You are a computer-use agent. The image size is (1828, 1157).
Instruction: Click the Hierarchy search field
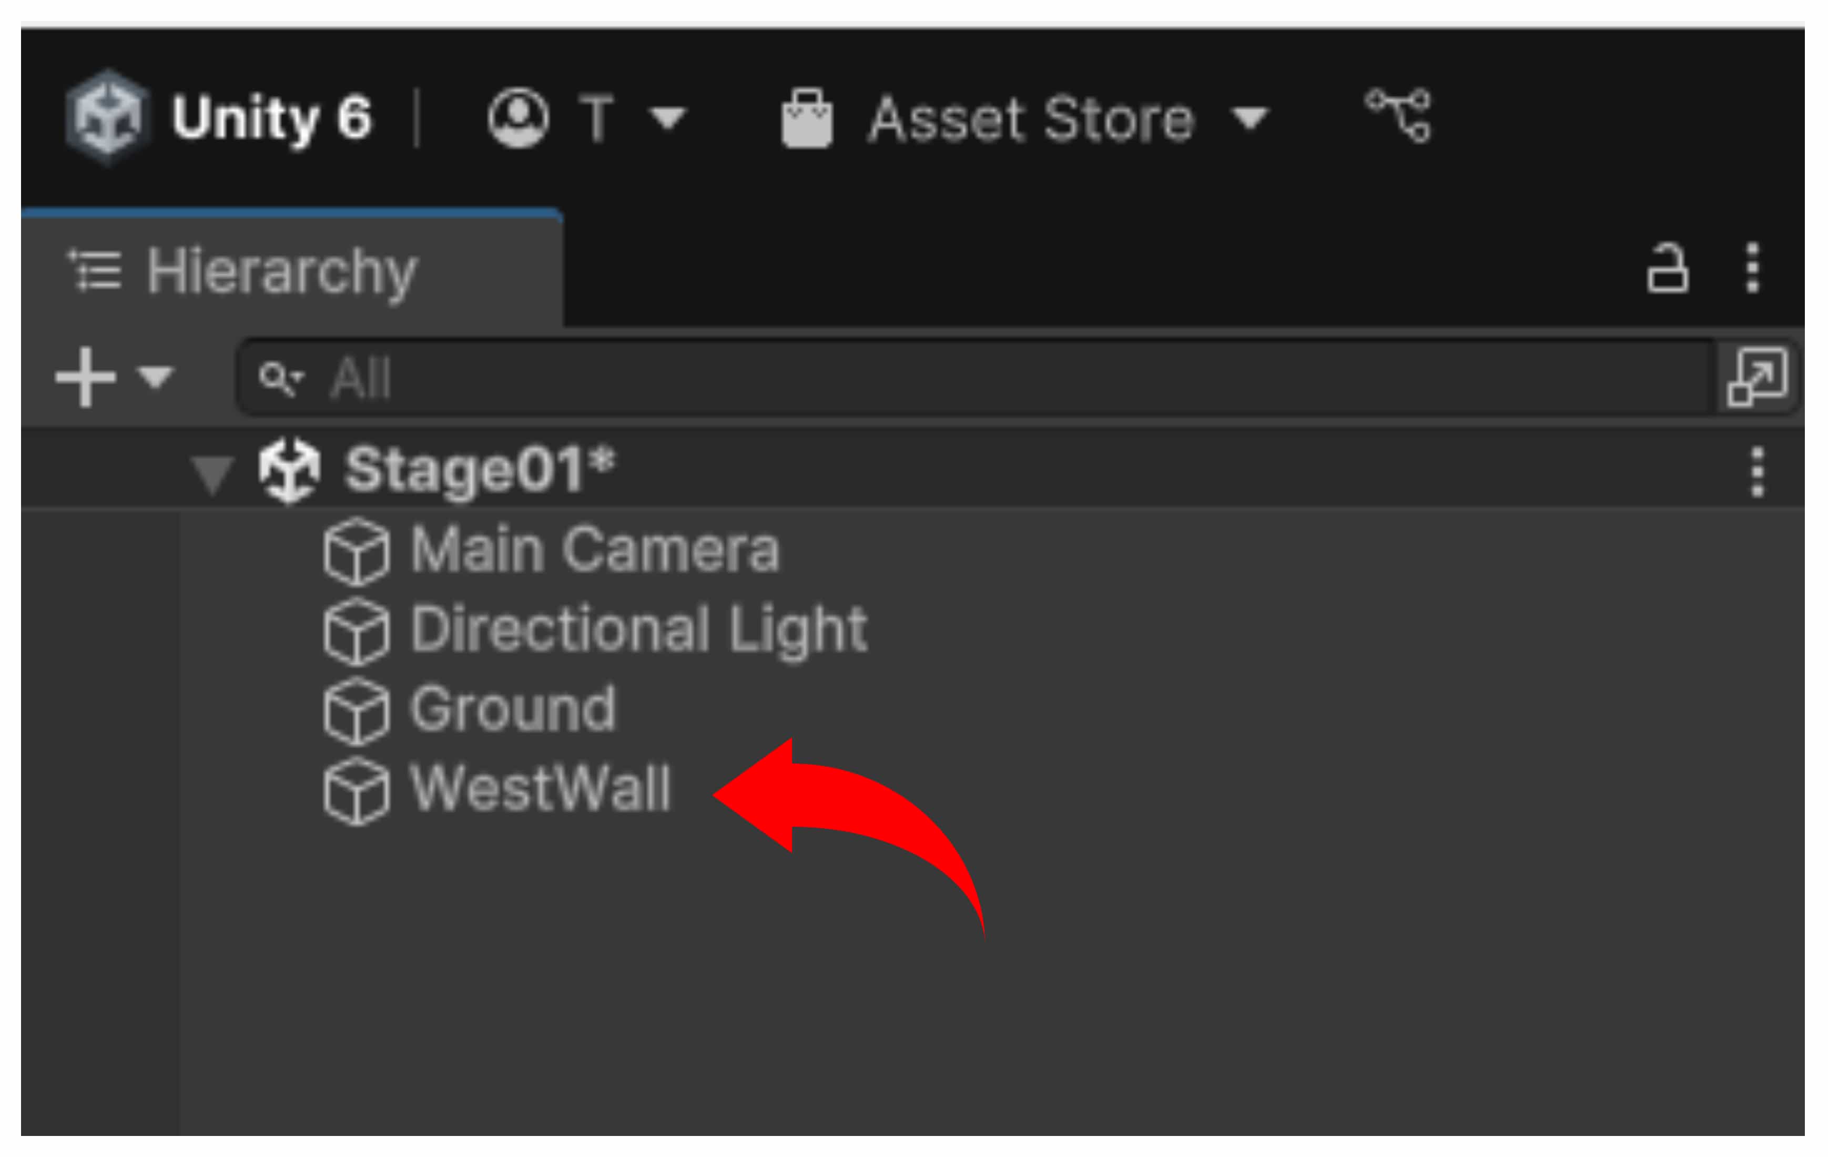click(x=987, y=377)
